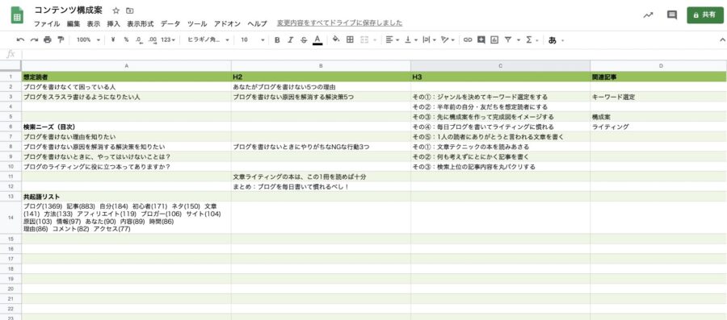Open the vertical align dropdown

tap(411, 40)
